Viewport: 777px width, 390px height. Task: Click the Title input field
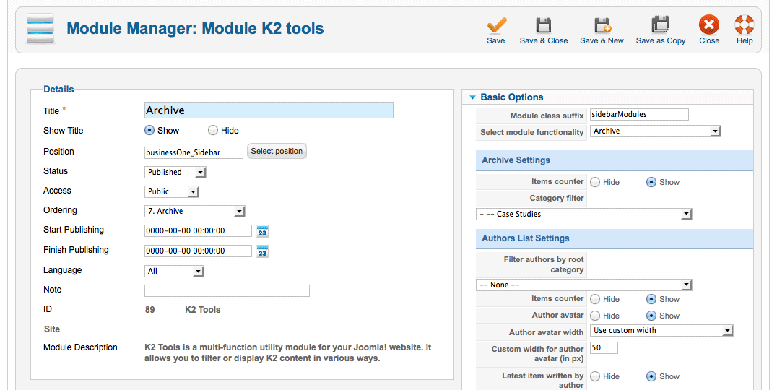pos(269,110)
